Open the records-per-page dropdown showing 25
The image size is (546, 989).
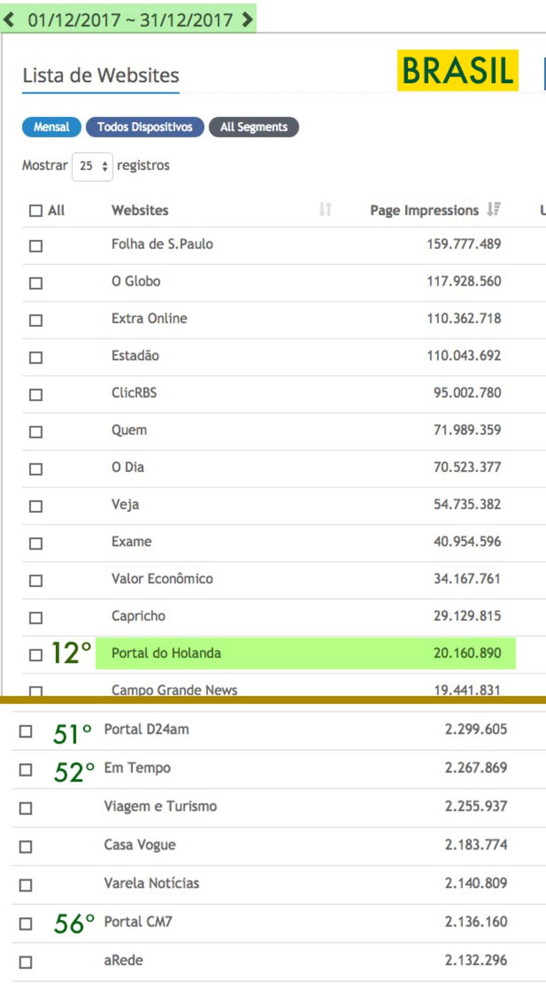point(92,166)
